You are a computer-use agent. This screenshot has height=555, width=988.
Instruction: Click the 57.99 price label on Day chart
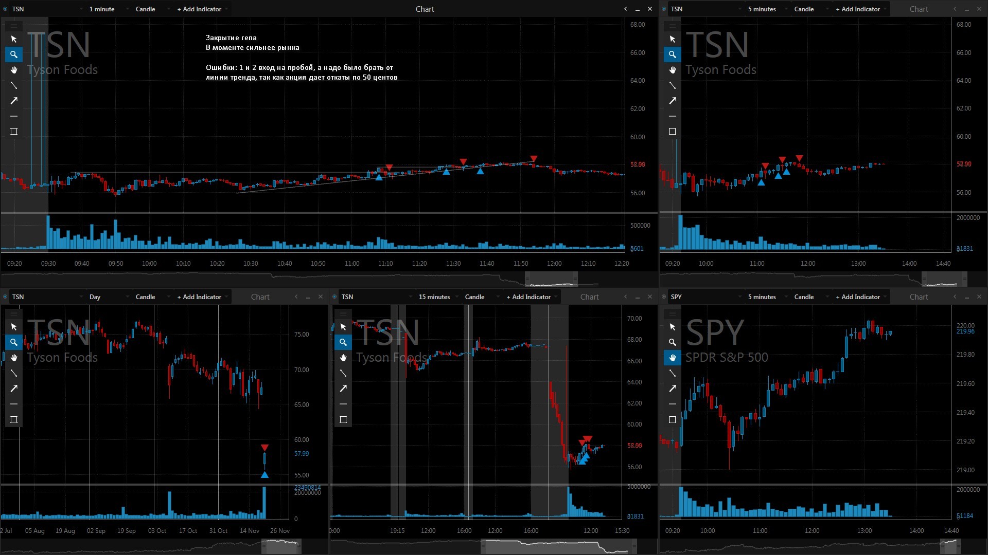point(302,454)
